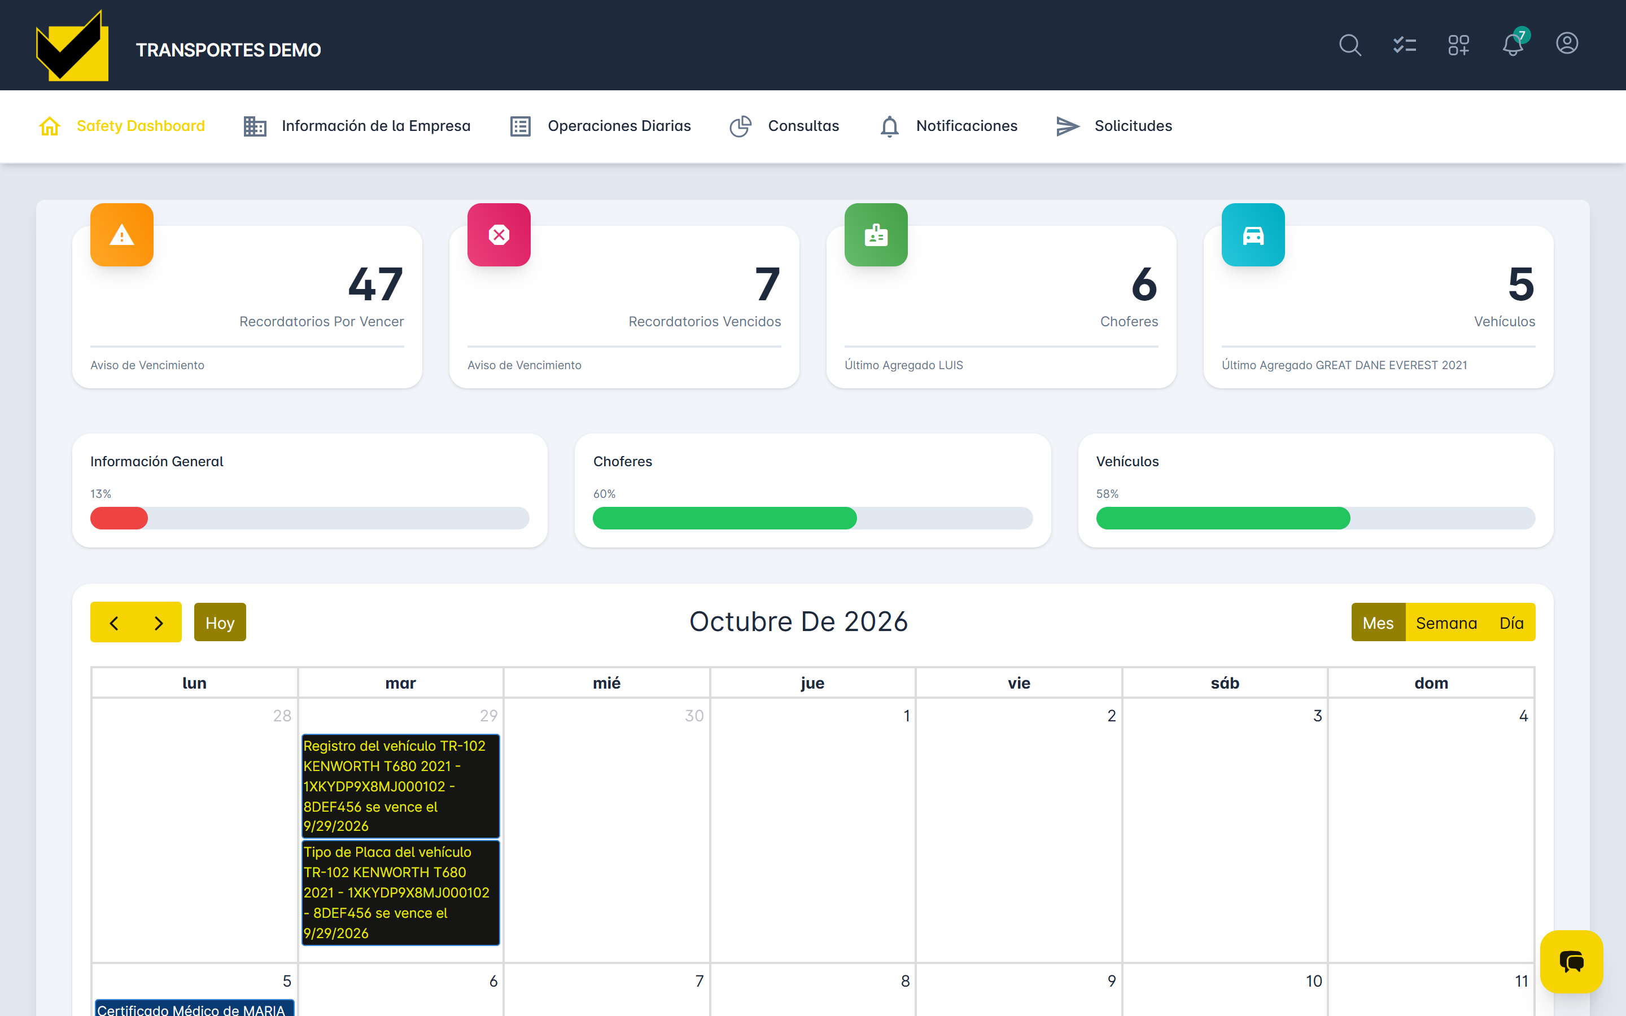The width and height of the screenshot is (1626, 1016).
Task: Open the user profile icon
Action: pos(1567,43)
